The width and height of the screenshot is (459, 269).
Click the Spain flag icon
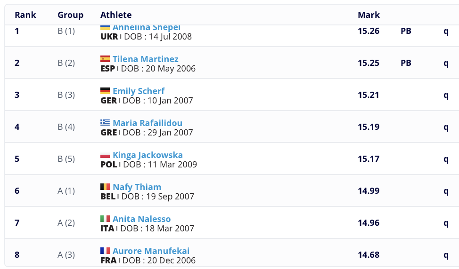coord(105,59)
